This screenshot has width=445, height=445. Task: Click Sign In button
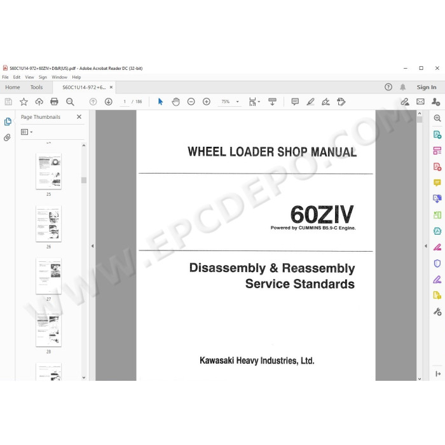click(x=427, y=87)
